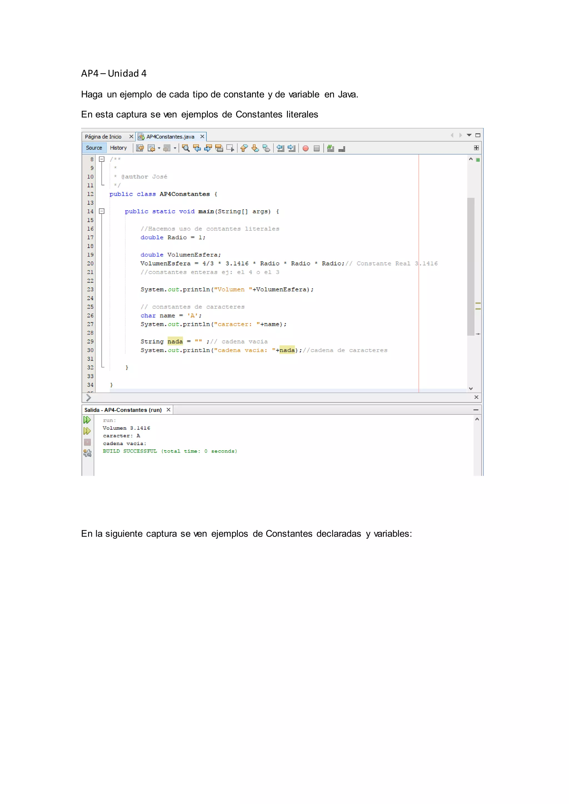Viewport: 569px width, 804px height.
Task: Click the editor vertical scrollbar thumb
Action: tap(471, 267)
